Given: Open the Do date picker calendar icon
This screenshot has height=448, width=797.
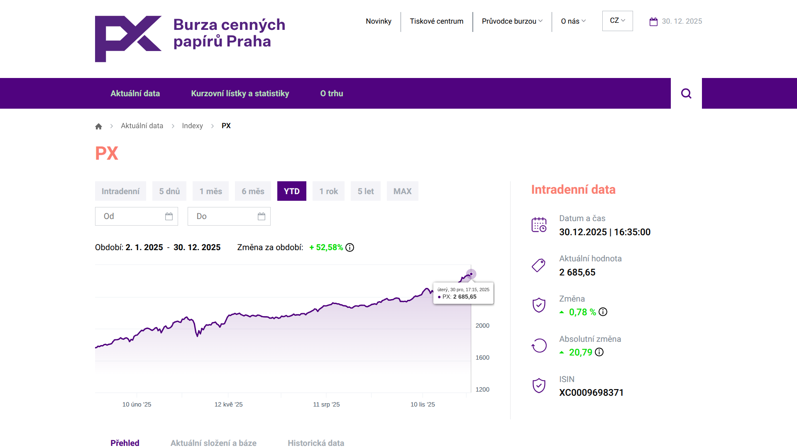Looking at the screenshot, I should pos(262,216).
